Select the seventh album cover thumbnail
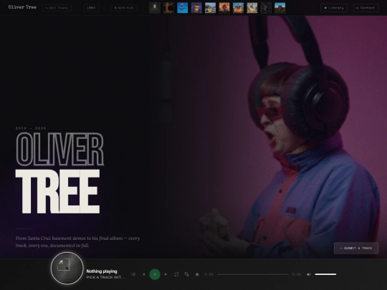387x290 pixels. click(238, 8)
